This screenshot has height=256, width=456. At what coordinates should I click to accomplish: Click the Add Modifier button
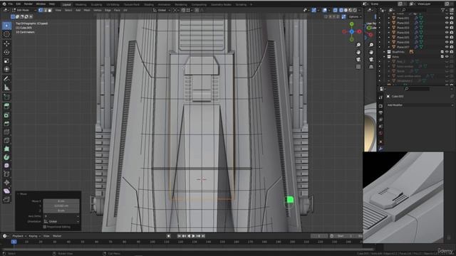420,105
